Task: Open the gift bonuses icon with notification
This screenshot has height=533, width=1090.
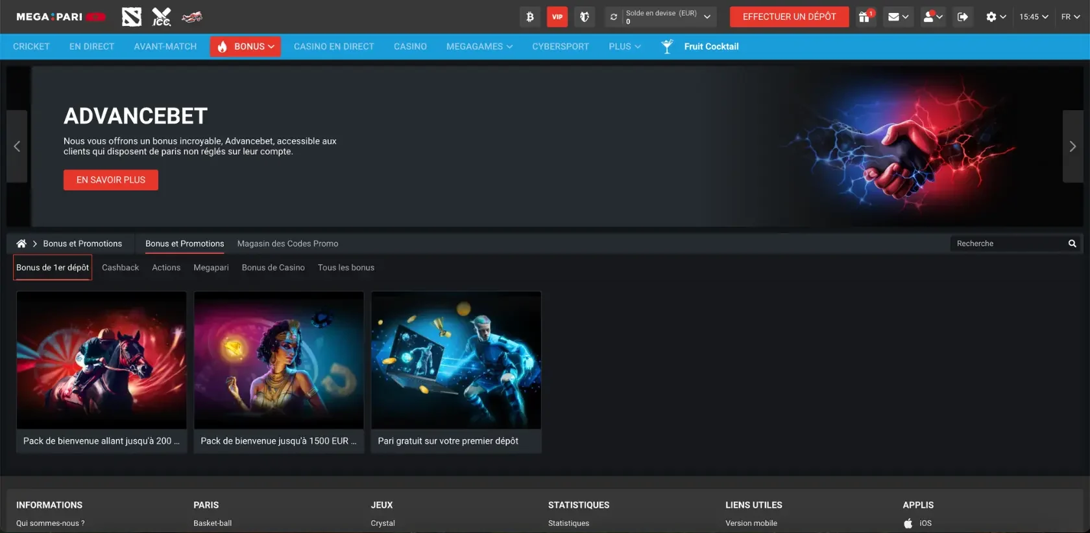Action: point(866,17)
